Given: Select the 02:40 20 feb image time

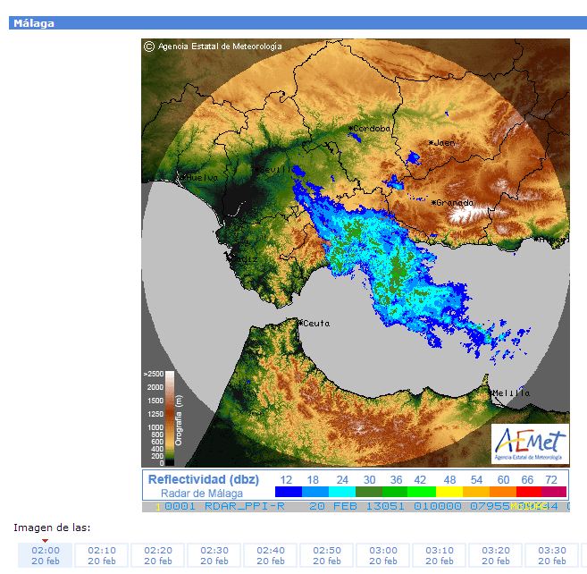Looking at the screenshot, I should 271,555.
